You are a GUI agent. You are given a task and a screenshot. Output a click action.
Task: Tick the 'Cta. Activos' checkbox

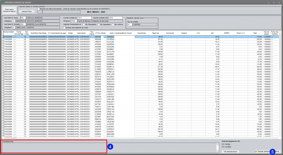(113, 25)
